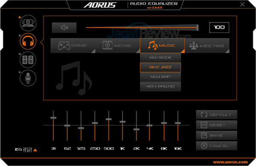Click the 8K equalizer slider handle
256x166 pixels.
coord(164,123)
